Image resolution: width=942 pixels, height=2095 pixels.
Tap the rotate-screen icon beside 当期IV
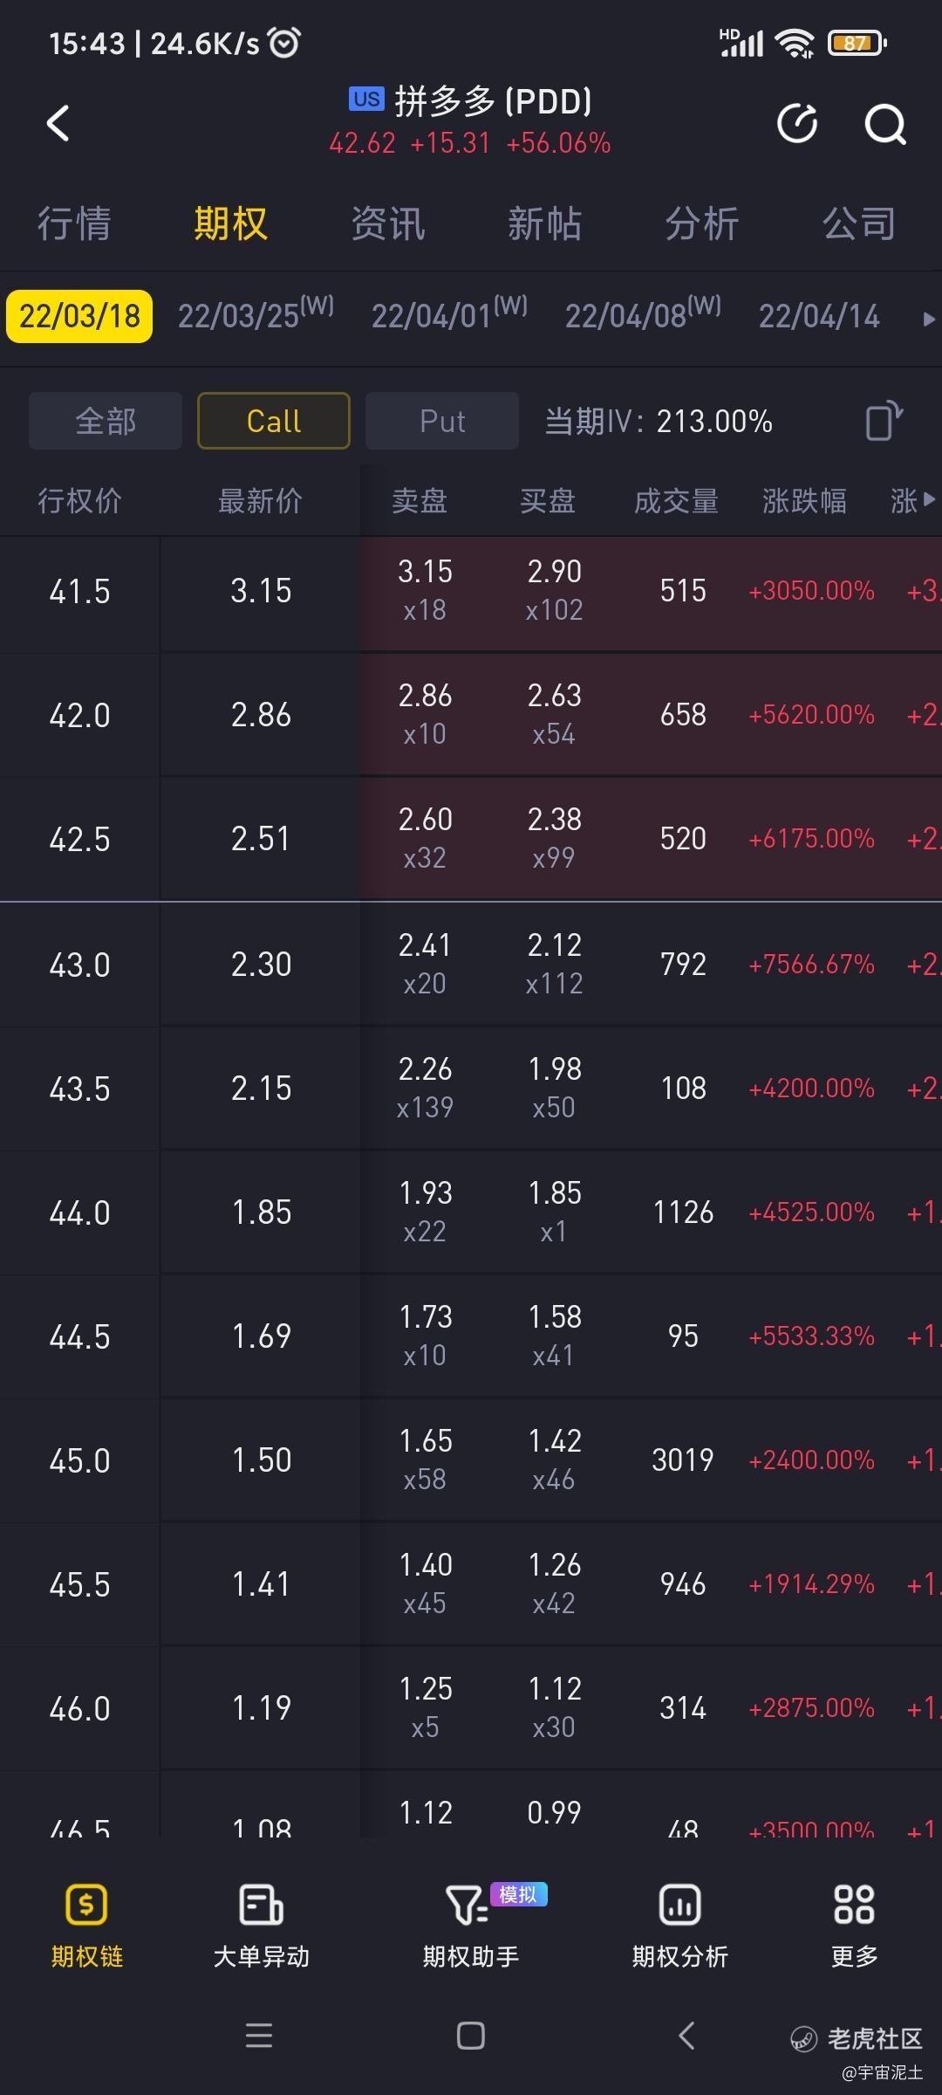(884, 421)
